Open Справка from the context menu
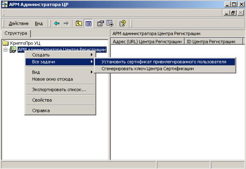 coord(60,110)
